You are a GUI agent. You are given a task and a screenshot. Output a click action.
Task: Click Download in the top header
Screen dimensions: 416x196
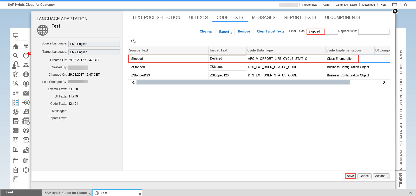pyautogui.click(x=369, y=5)
